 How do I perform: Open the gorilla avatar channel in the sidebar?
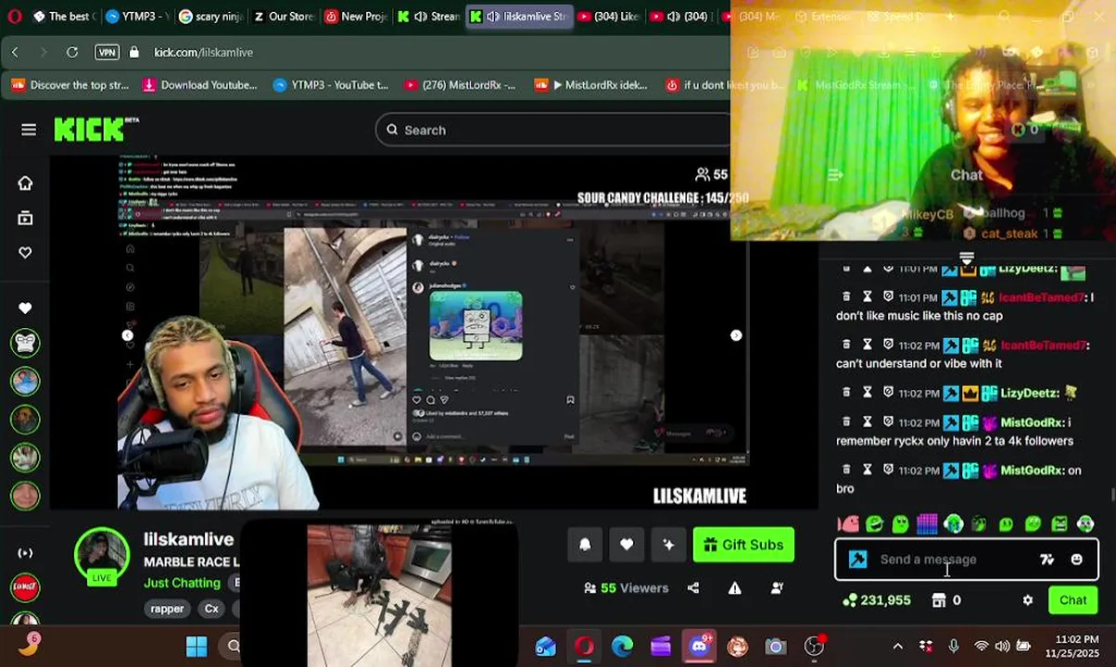pos(25,343)
